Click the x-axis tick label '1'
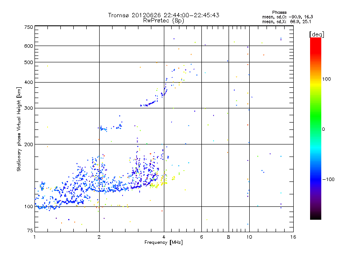The image size is (345, 258). 34,237
